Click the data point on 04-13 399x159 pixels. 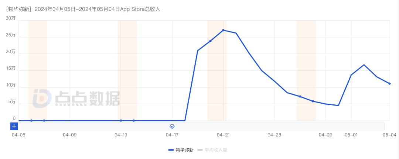click(x=121, y=120)
